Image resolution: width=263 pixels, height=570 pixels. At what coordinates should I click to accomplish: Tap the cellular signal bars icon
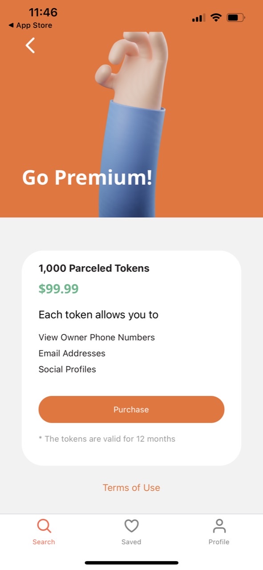pos(198,18)
